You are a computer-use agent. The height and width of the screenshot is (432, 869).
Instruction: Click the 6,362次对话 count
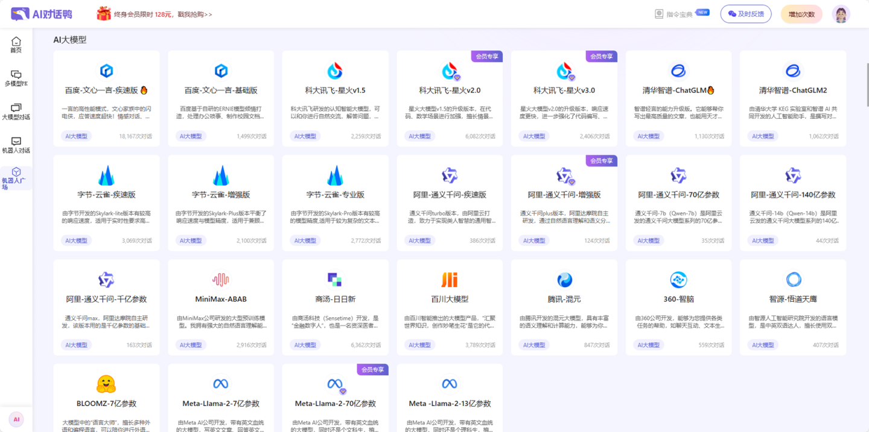coord(366,345)
